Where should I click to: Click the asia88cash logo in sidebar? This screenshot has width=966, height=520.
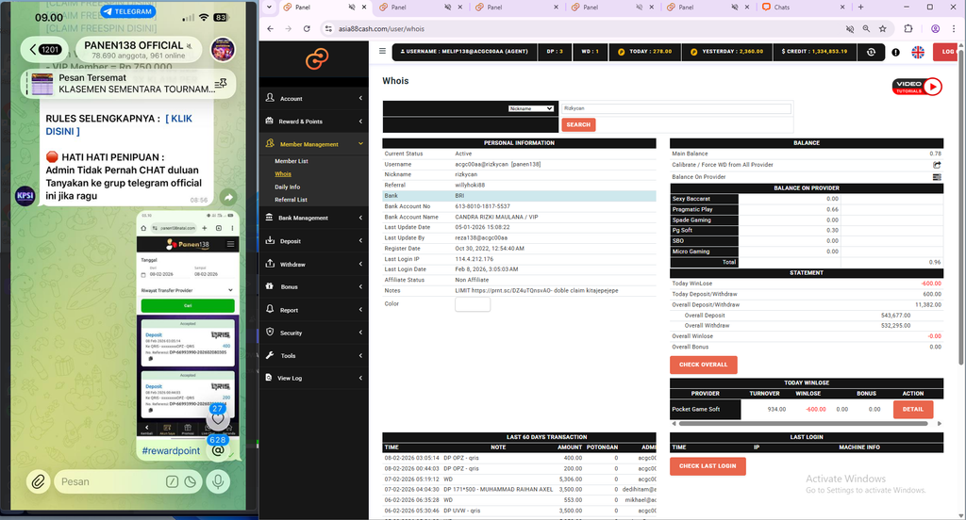317,59
